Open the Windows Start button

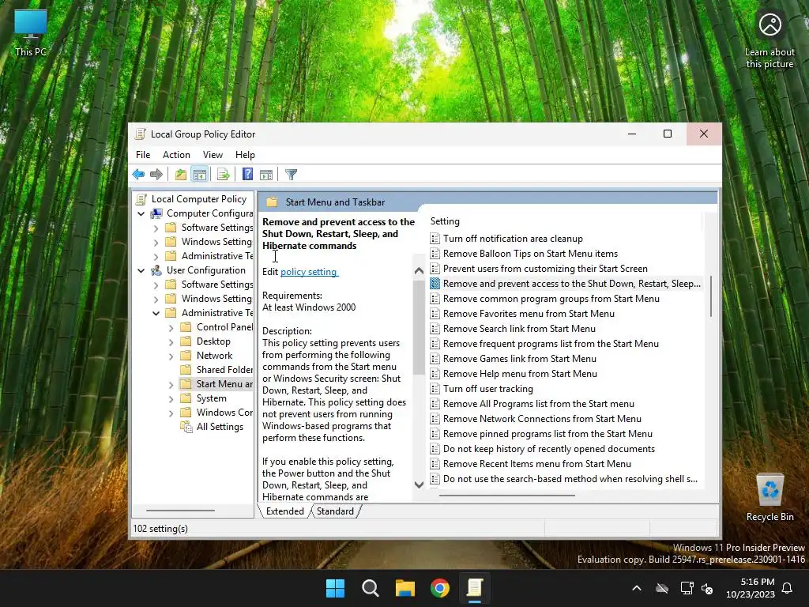(335, 588)
